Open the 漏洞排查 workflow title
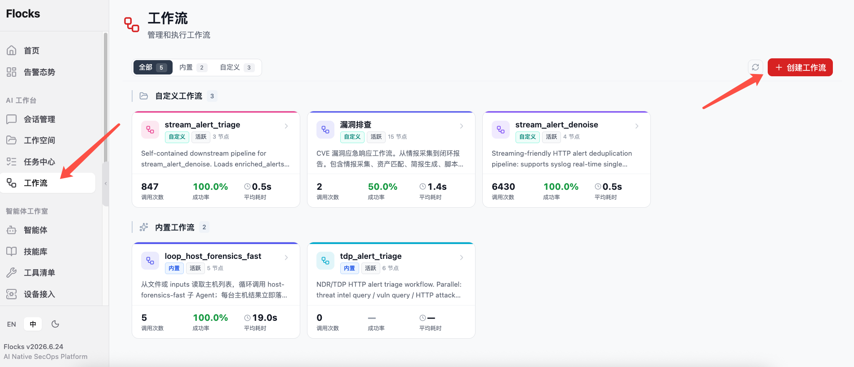 pos(356,125)
